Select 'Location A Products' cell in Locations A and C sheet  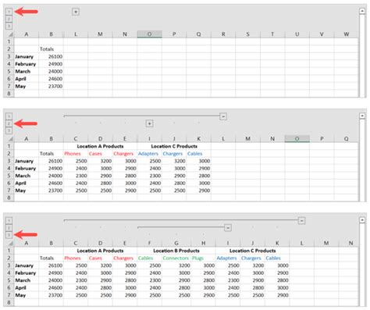coord(100,146)
